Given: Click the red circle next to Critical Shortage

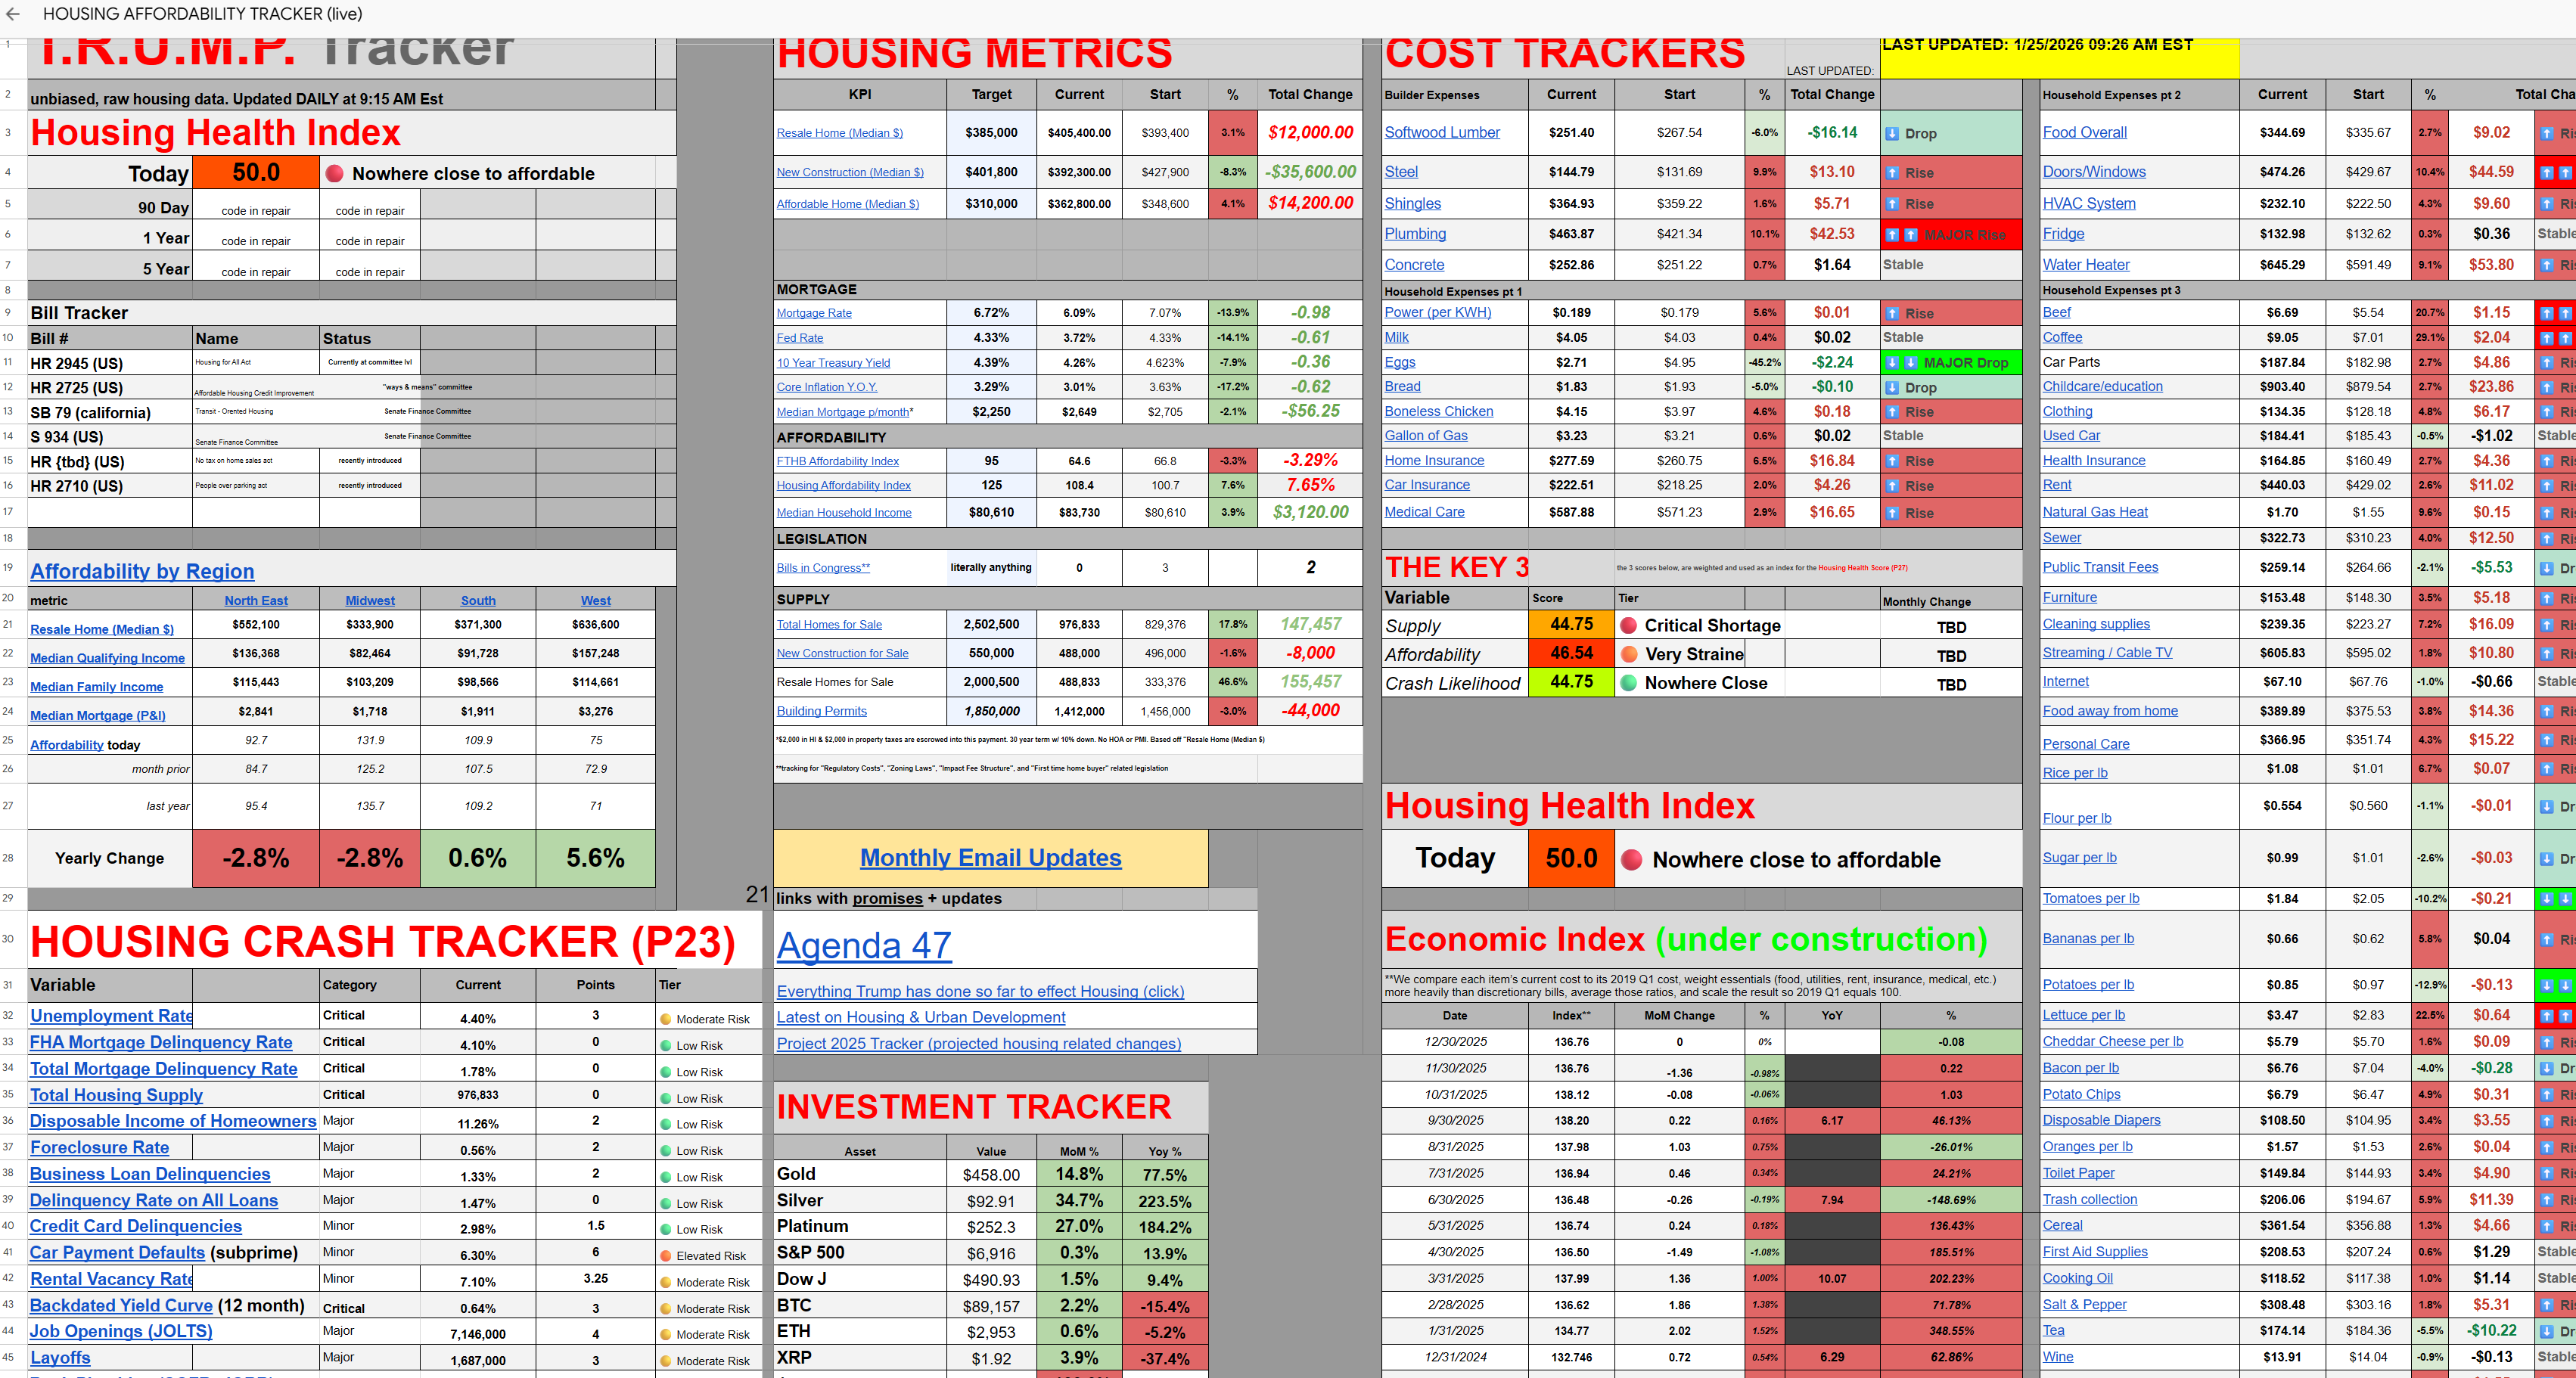Looking at the screenshot, I should coord(1628,626).
